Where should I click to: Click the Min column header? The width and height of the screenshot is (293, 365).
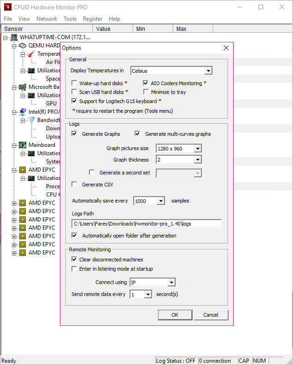tap(153, 29)
